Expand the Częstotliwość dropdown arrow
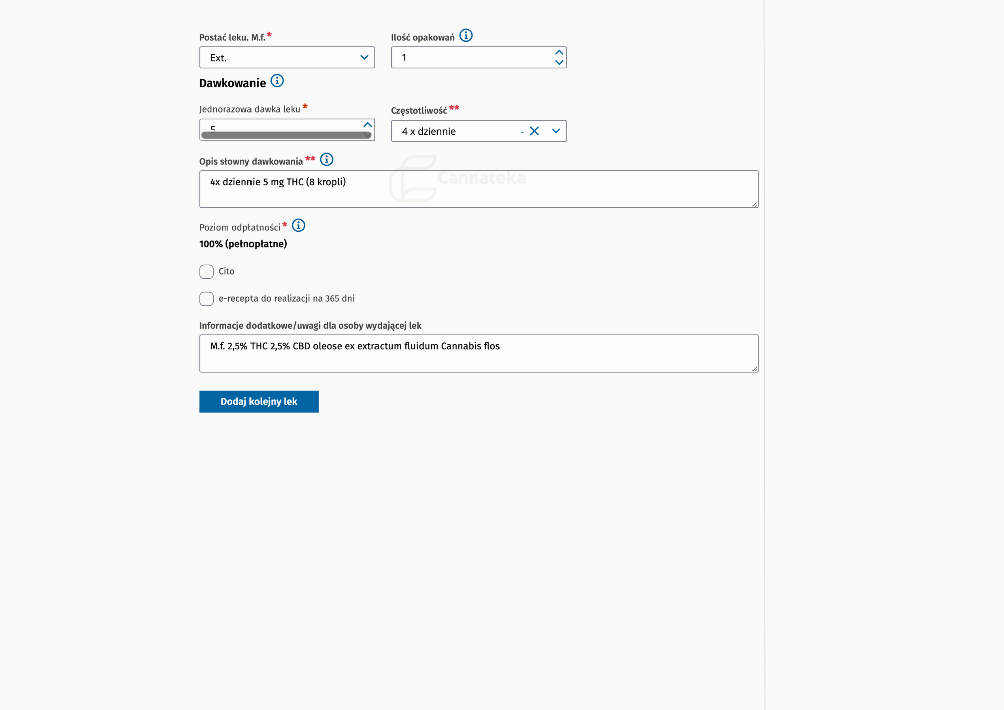The height and width of the screenshot is (710, 1004). tap(556, 131)
